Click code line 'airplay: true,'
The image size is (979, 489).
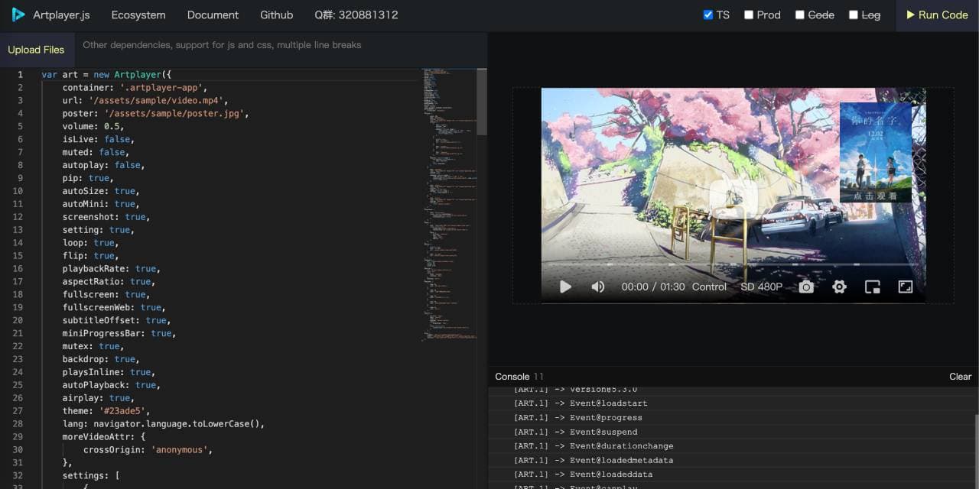[x=99, y=398]
